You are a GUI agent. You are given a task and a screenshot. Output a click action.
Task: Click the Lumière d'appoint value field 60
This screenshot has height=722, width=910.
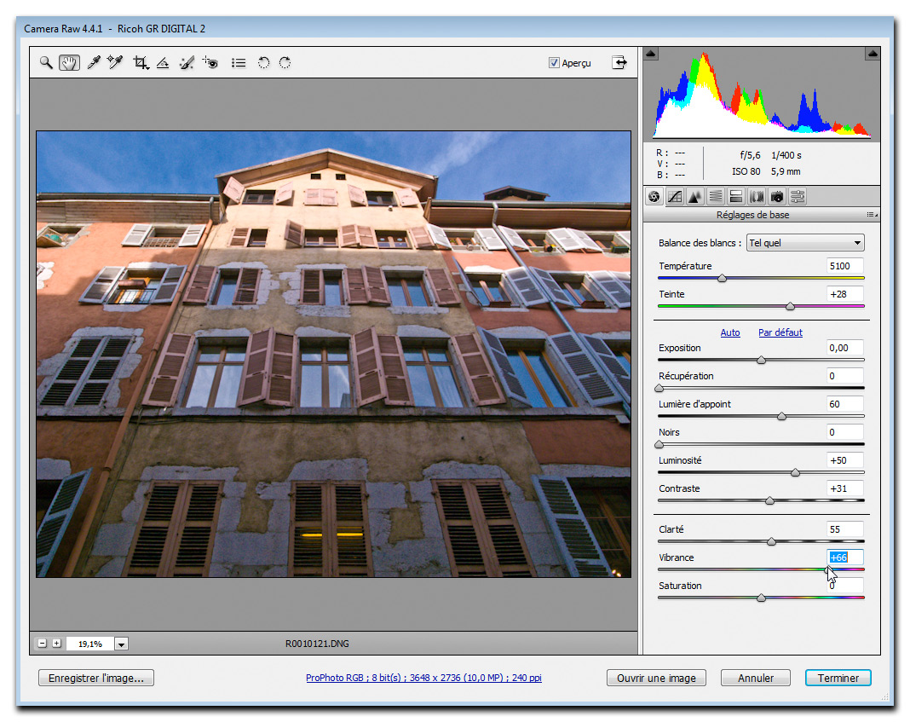tap(845, 404)
